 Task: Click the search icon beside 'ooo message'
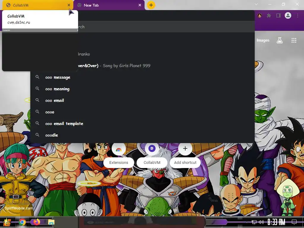coord(37,77)
